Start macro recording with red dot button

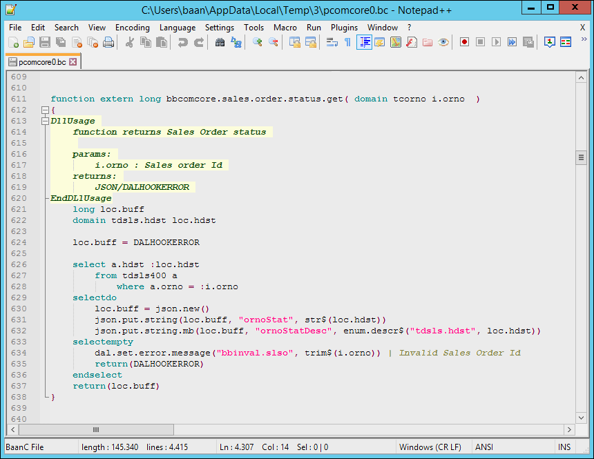(x=464, y=42)
